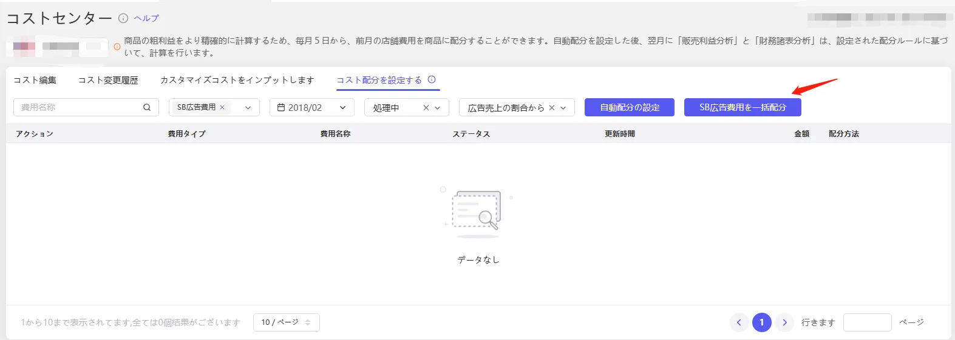Image resolution: width=955 pixels, height=340 pixels.
Task: Click the アクション column header
Action: 35,134
